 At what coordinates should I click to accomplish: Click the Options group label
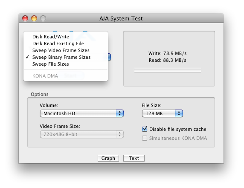[x=40, y=94]
